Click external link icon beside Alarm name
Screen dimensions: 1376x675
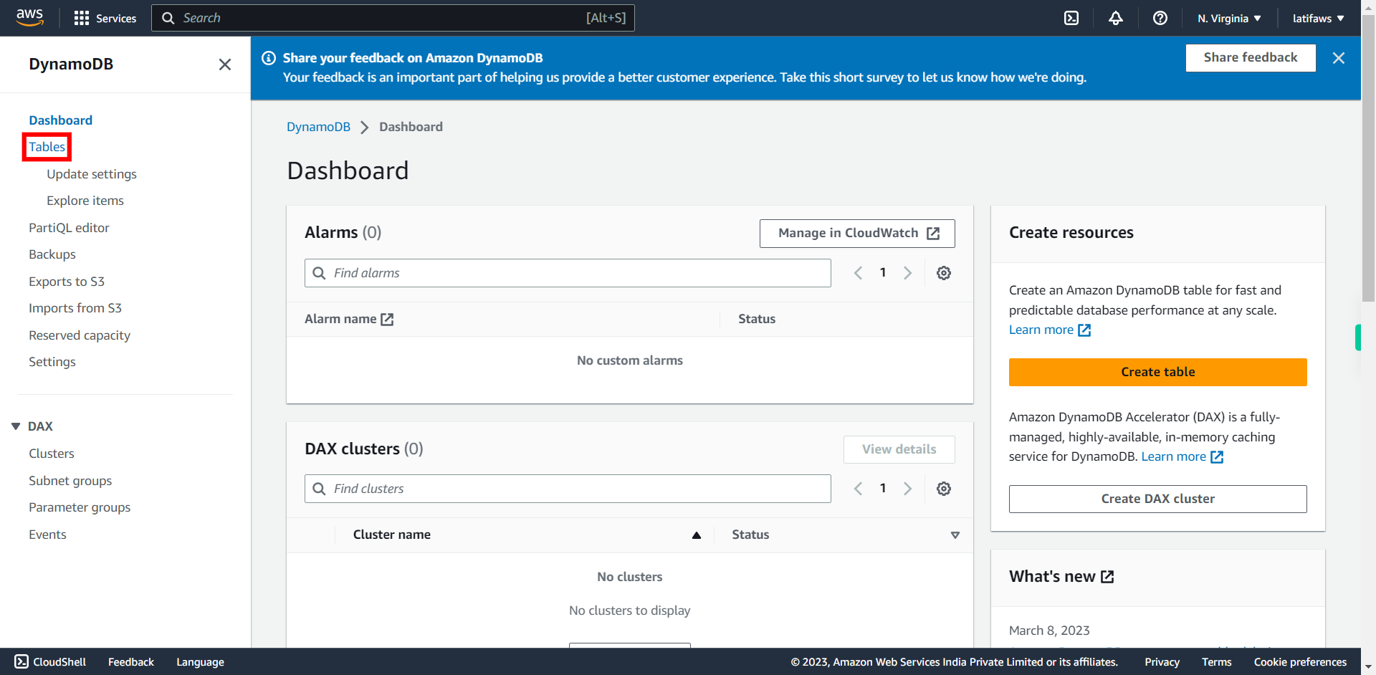click(387, 320)
